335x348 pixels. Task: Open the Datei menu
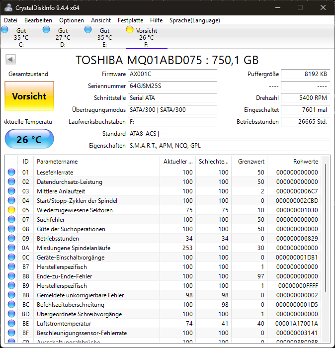[x=10, y=20]
